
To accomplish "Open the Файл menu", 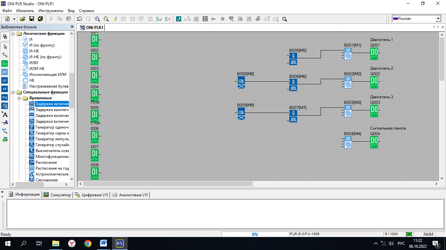I will [7, 11].
